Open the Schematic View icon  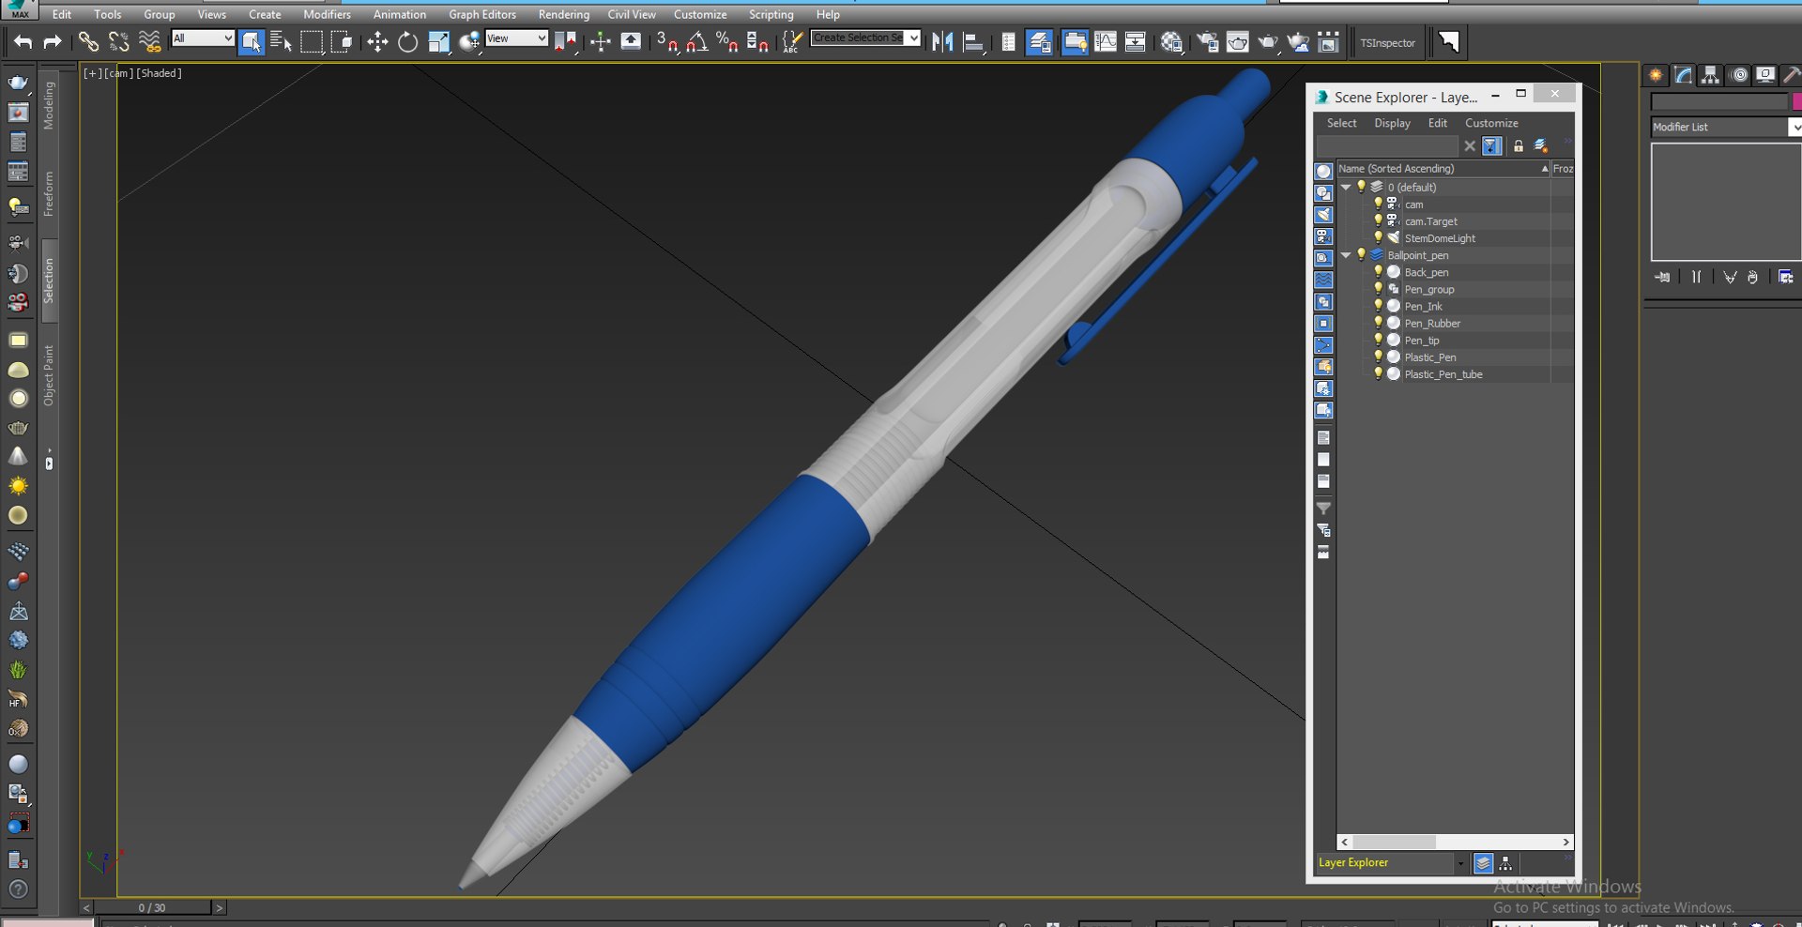[x=1136, y=42]
